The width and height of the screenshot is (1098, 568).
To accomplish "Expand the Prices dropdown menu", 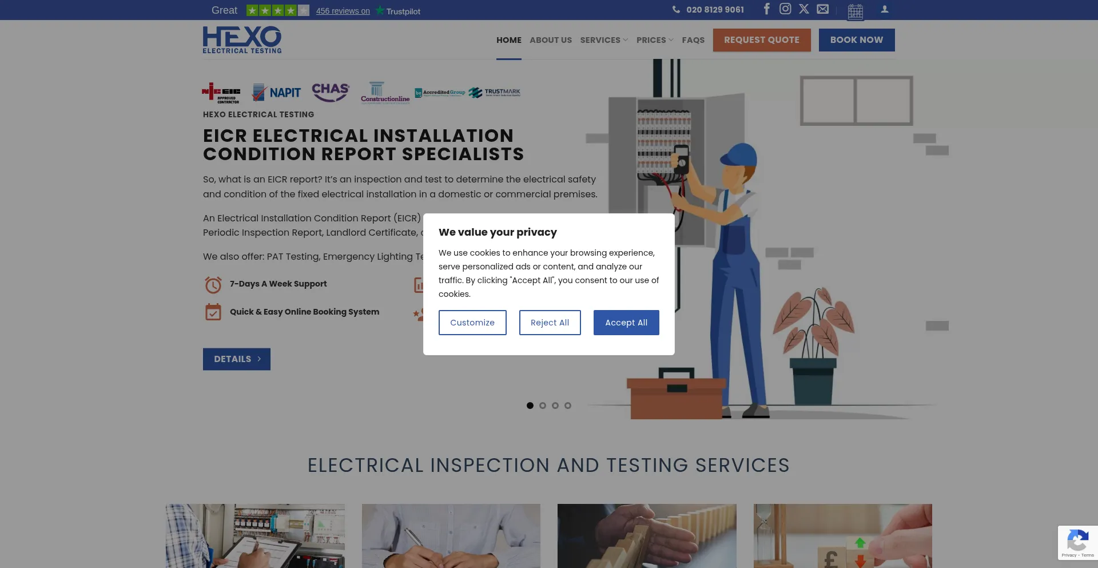I will 655,40.
